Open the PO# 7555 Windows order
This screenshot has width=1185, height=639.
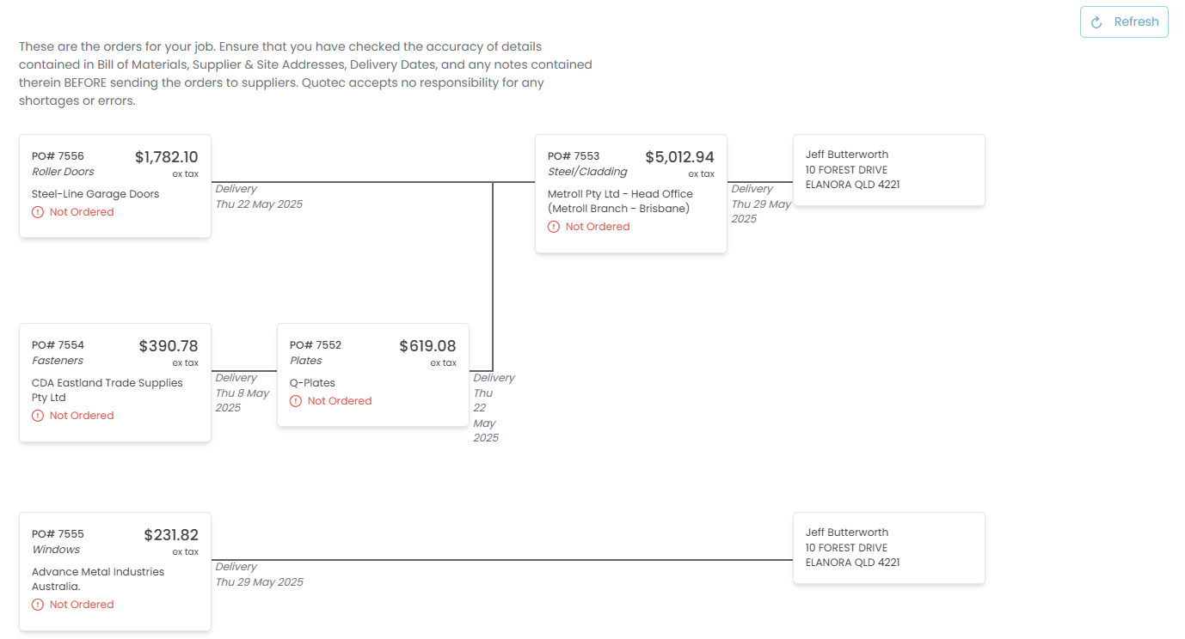click(x=115, y=571)
